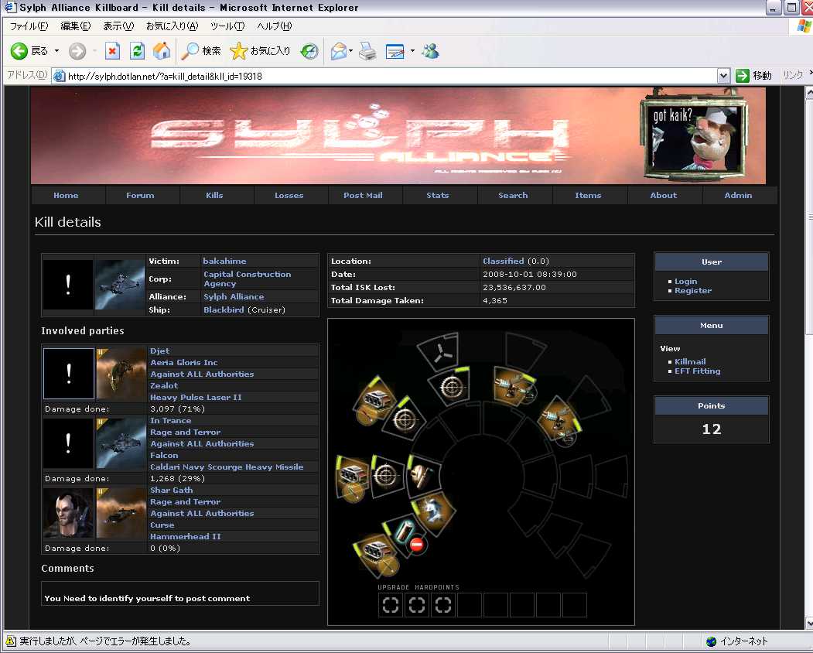Open the Kills nav tab
The image size is (813, 653).
point(214,196)
